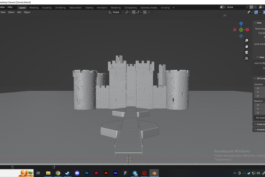Screen dimensions: 265x177
Task: Click the XYZ Euler rotation mode button
Action: point(260,118)
